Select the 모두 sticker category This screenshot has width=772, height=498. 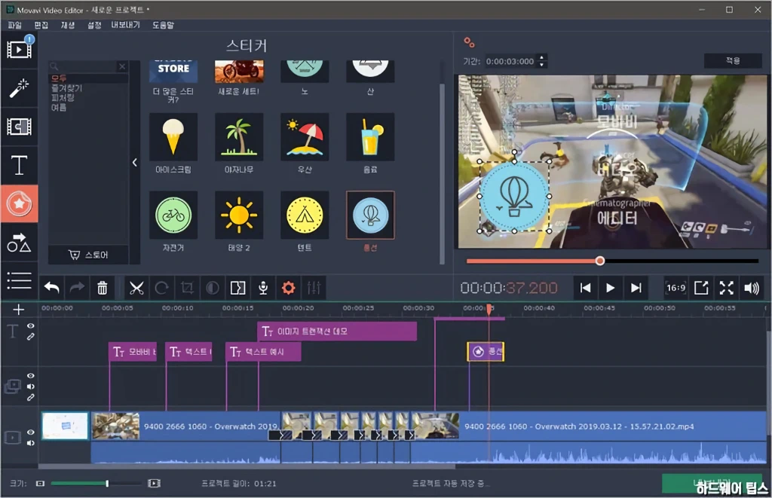point(59,79)
